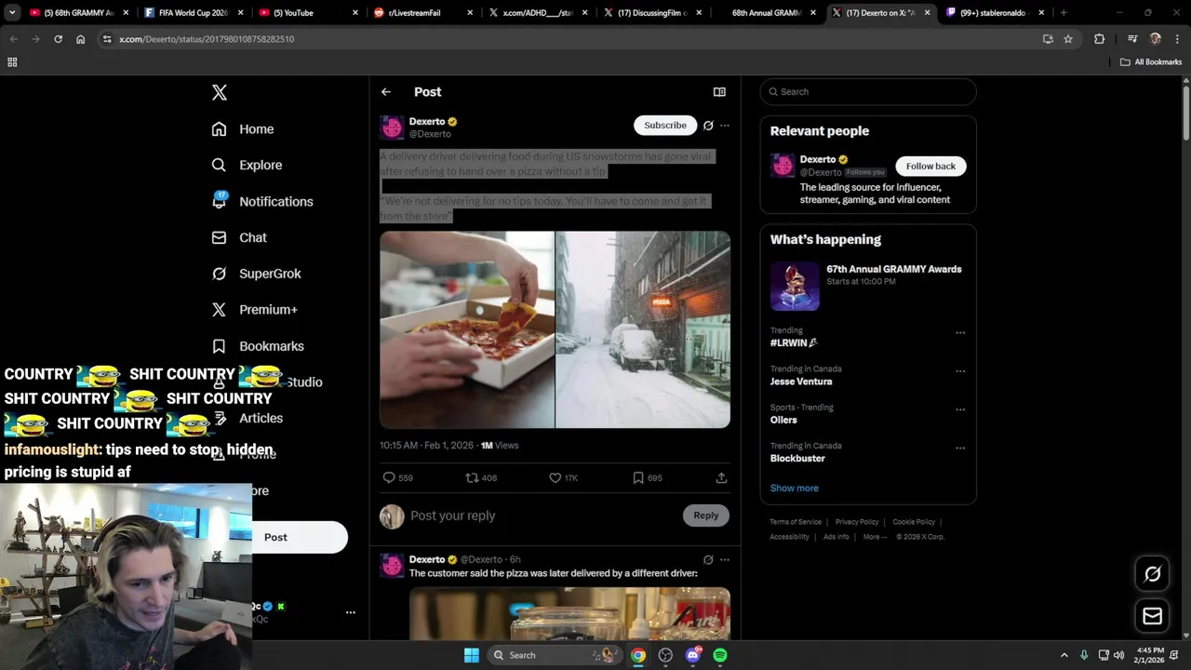
Task: Bookmark this page with star icon
Action: tap(1068, 39)
